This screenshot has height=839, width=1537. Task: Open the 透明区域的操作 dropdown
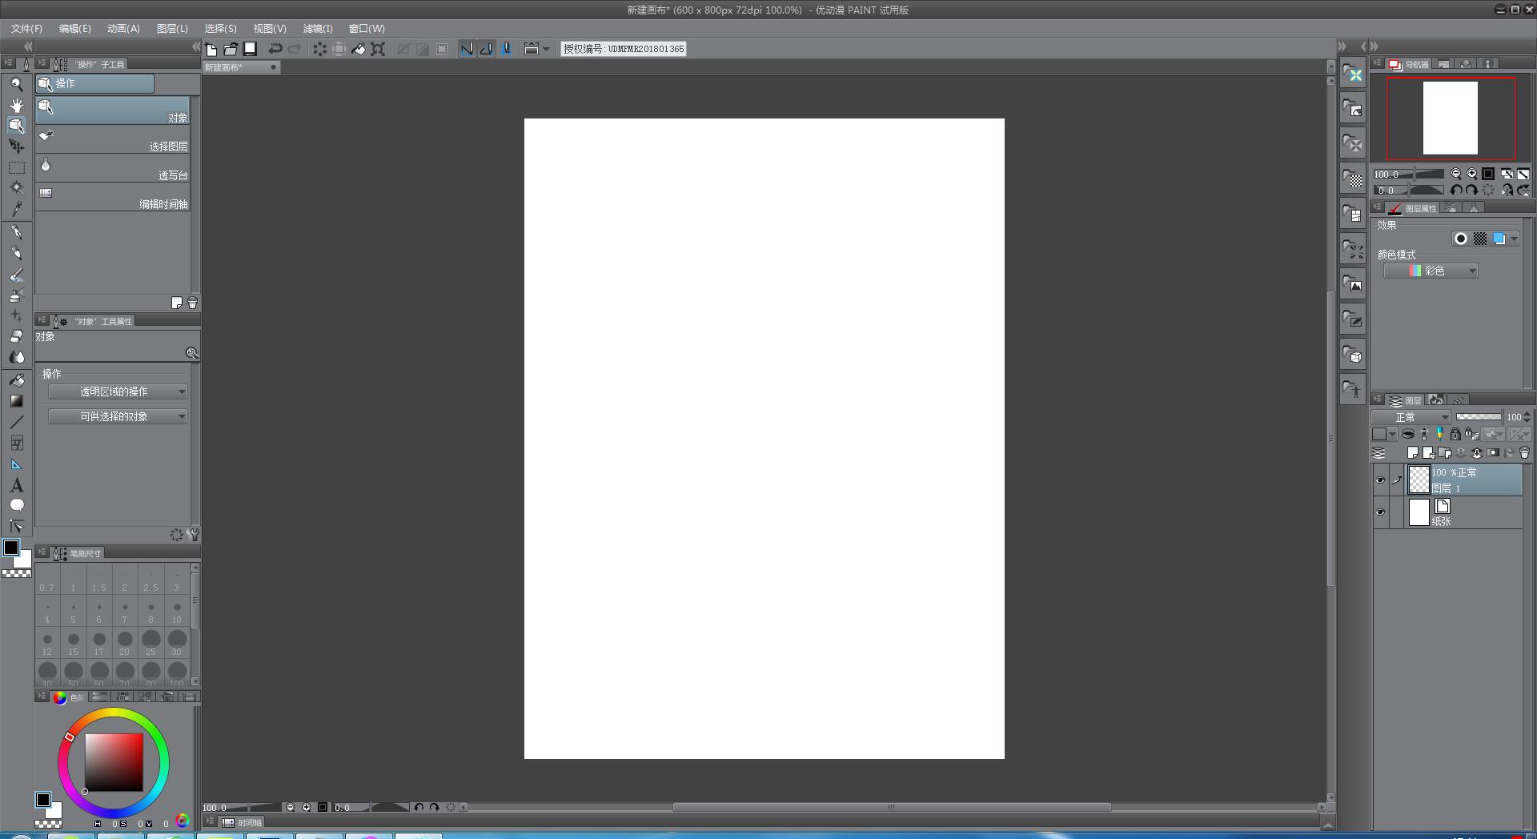118,391
